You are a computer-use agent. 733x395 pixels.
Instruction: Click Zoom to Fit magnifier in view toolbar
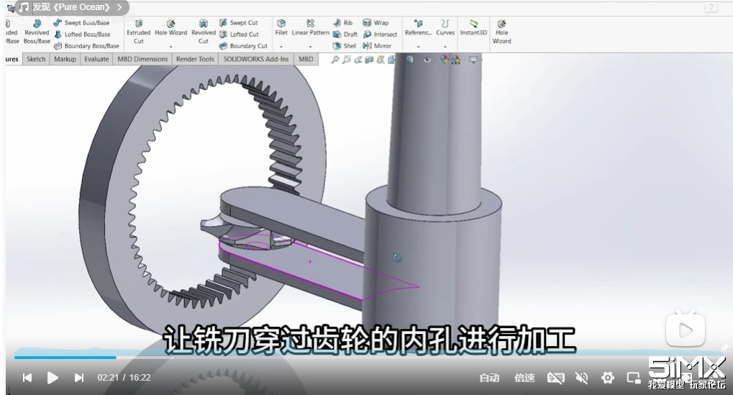334,60
